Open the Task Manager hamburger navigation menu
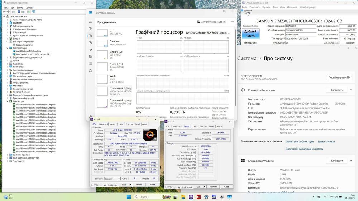The image size is (358, 201). [91, 22]
